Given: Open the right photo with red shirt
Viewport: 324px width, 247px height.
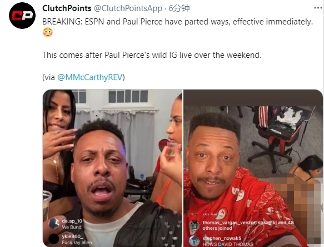Looking at the screenshot, I should tap(253, 168).
